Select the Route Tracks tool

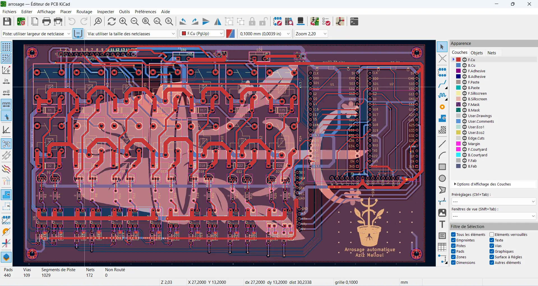[442, 84]
